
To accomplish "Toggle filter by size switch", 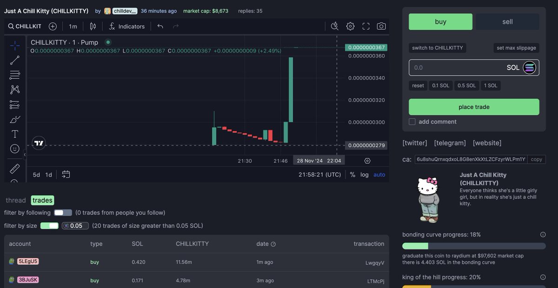I will pyautogui.click(x=49, y=226).
